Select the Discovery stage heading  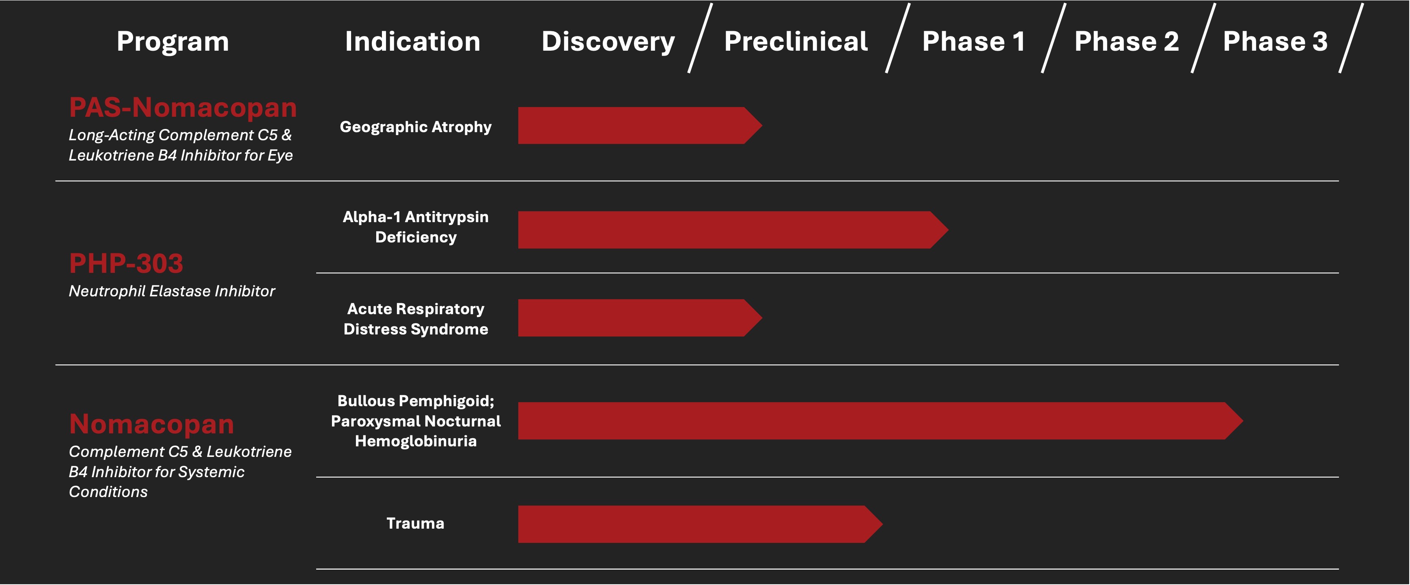608,41
